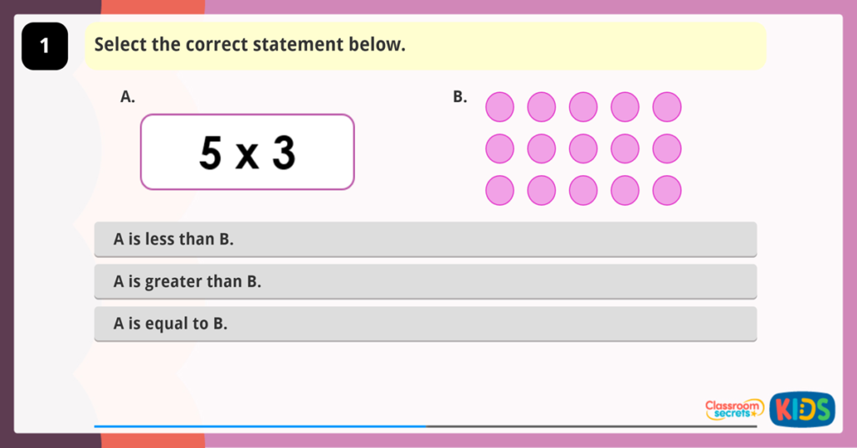Pick the answer "A is equal to B."
Image resolution: width=857 pixels, height=448 pixels.
(x=425, y=323)
